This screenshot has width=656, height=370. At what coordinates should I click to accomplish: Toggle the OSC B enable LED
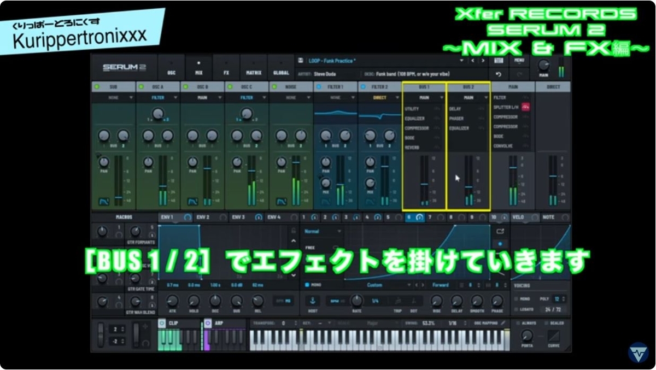[x=185, y=86]
